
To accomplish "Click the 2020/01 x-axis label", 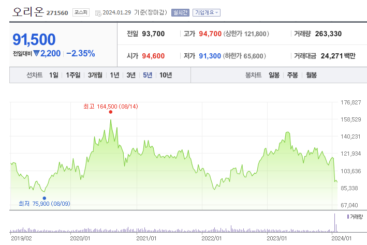I will (x=80, y=238).
